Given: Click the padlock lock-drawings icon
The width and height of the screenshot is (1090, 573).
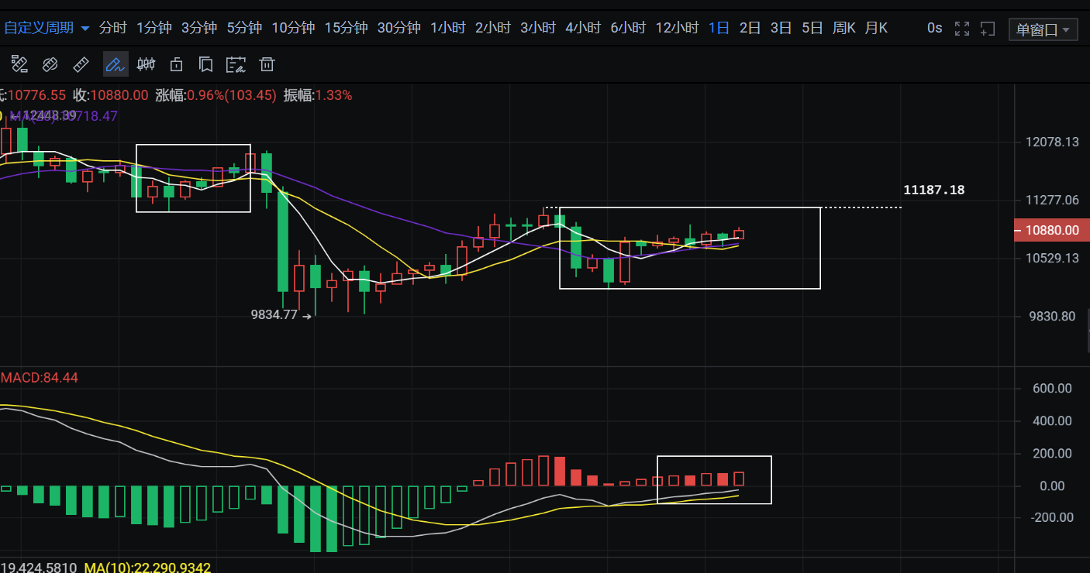Looking at the screenshot, I should [x=177, y=64].
